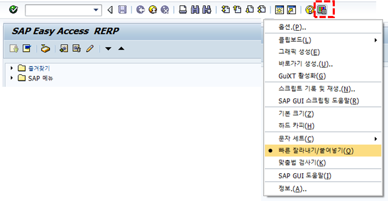The height and width of the screenshot is (201, 388).
Task: Go to the Previous Page icon
Action: pyautogui.click(x=237, y=10)
